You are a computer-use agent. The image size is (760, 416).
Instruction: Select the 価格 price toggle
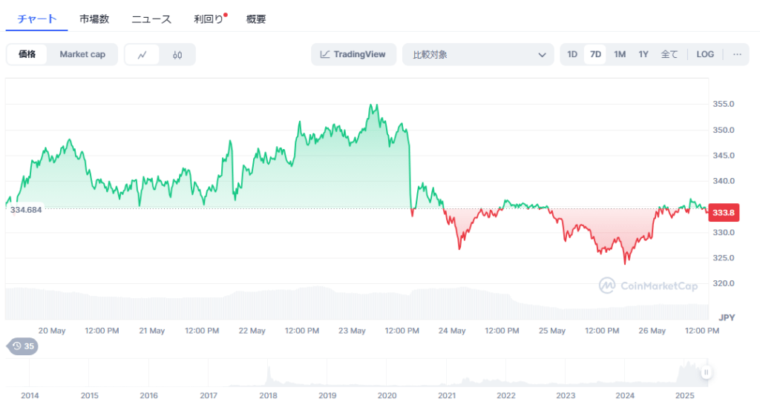click(27, 54)
